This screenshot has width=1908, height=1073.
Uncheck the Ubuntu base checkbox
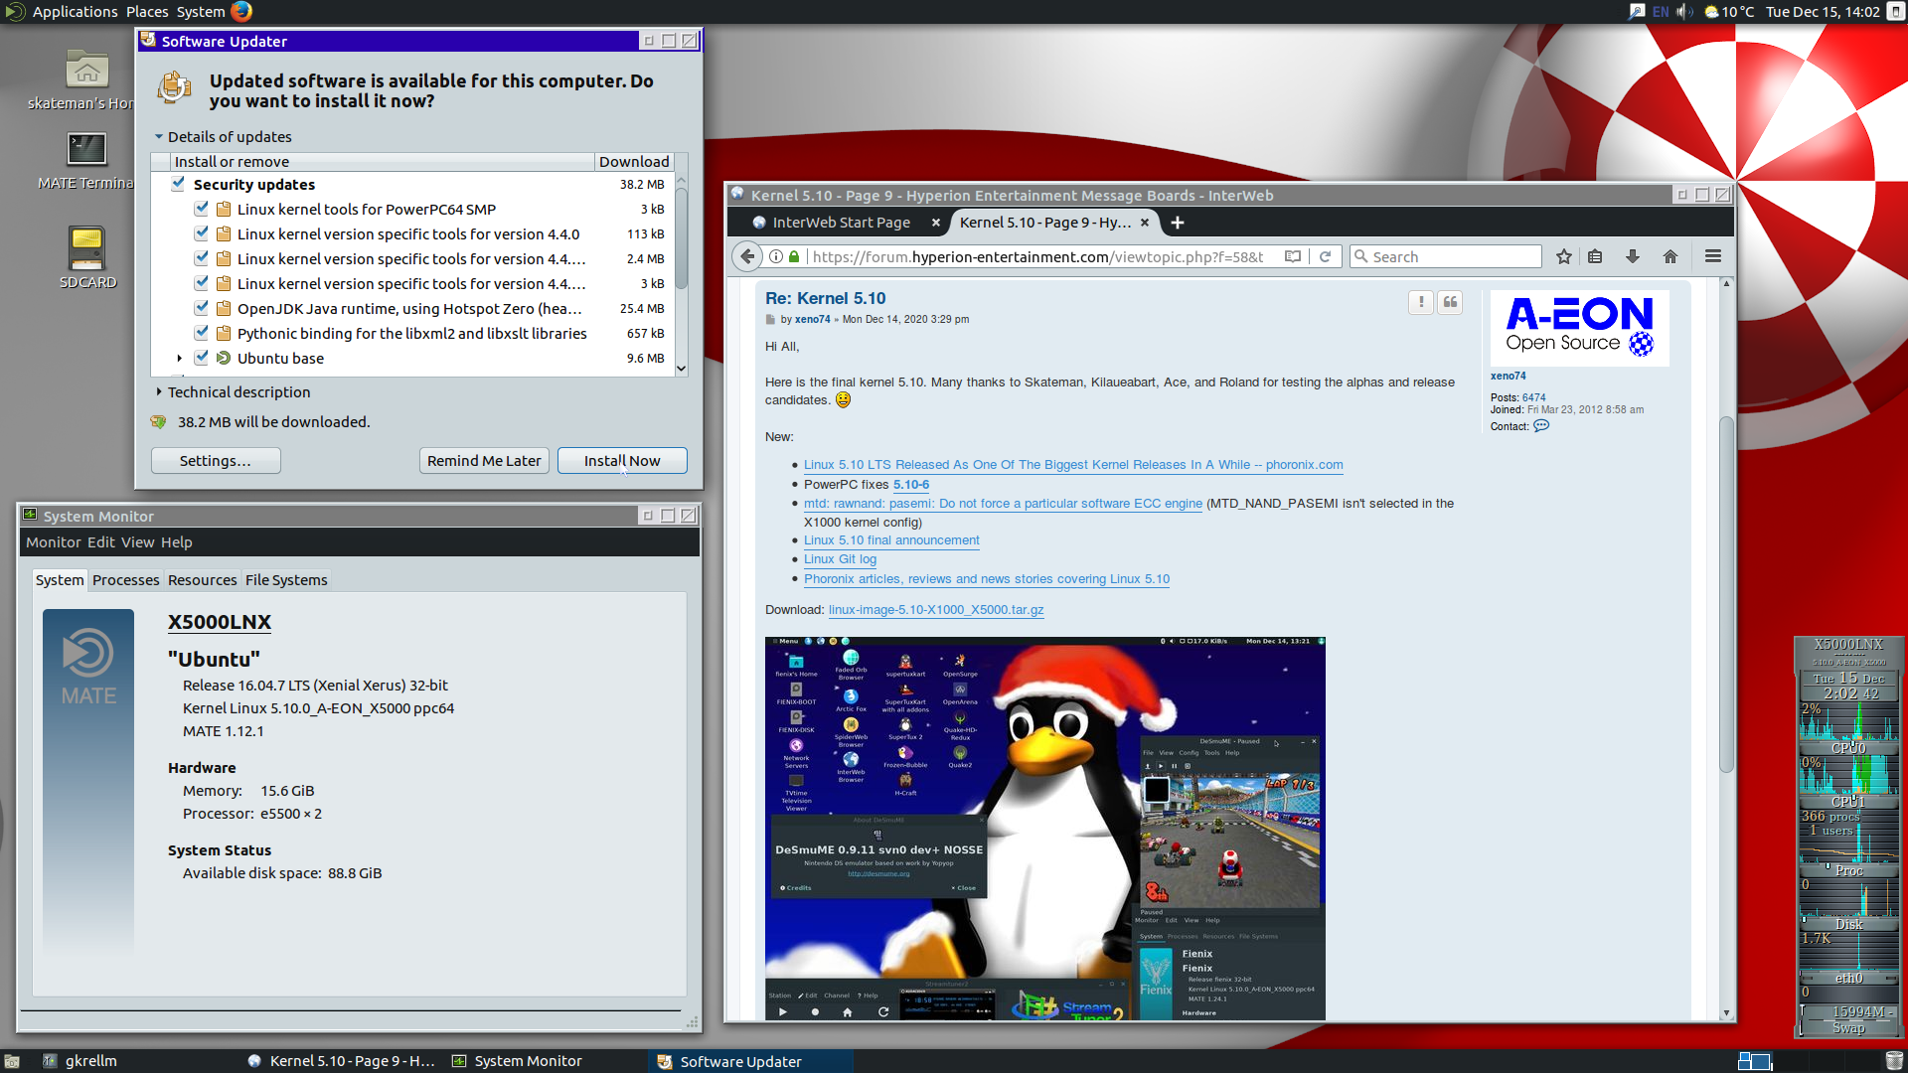[202, 358]
